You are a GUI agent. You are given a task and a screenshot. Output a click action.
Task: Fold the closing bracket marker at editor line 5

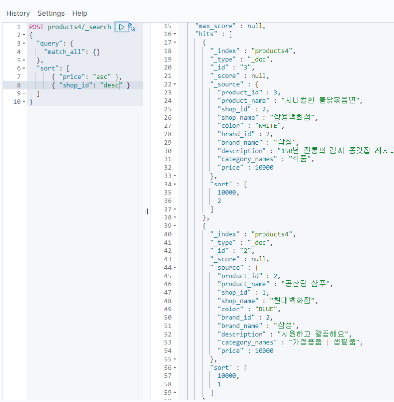click(x=24, y=60)
